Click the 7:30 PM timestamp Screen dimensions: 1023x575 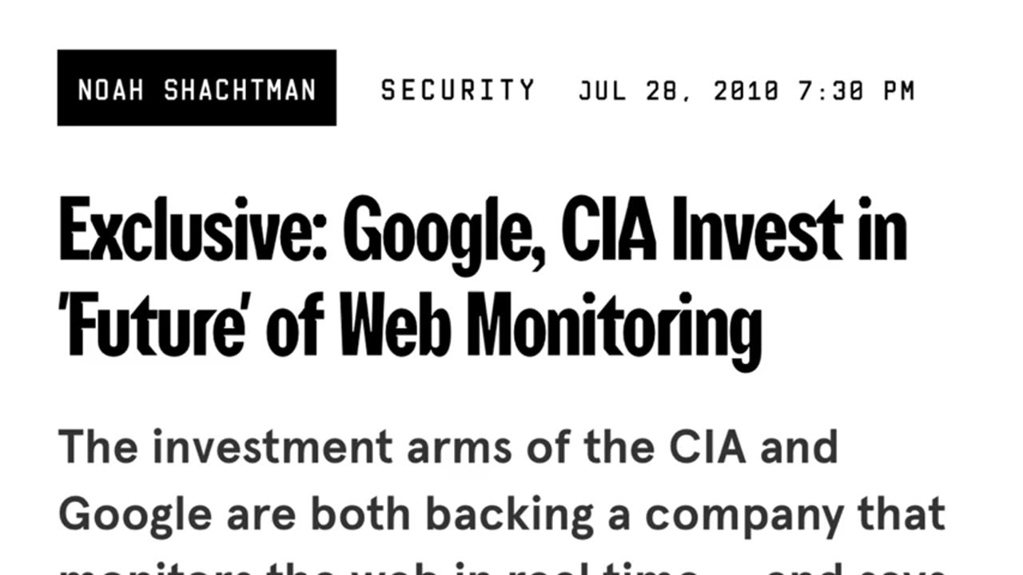coord(856,91)
